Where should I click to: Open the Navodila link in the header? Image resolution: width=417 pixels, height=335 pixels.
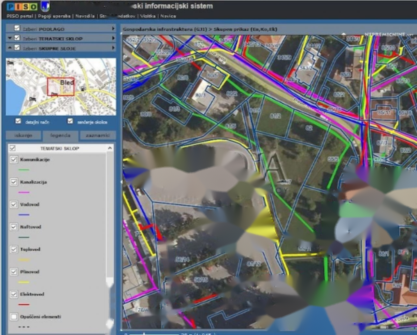click(85, 16)
